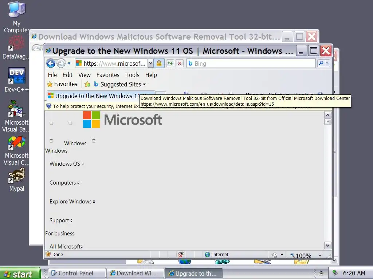Open the Edit menu

pos(67,75)
